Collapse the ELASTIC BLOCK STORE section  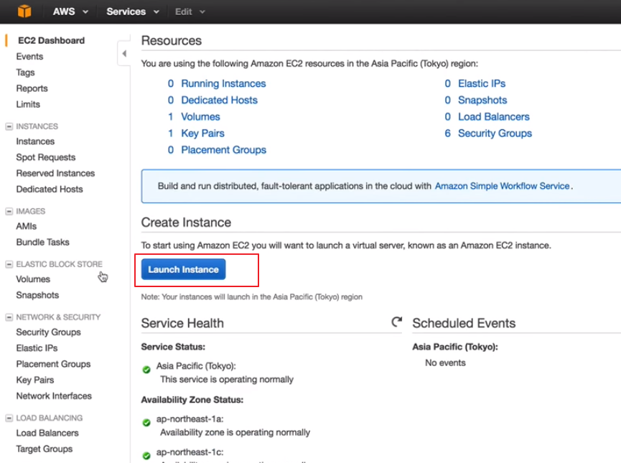point(9,264)
